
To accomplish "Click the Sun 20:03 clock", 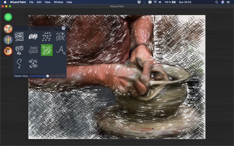I will [185, 2].
